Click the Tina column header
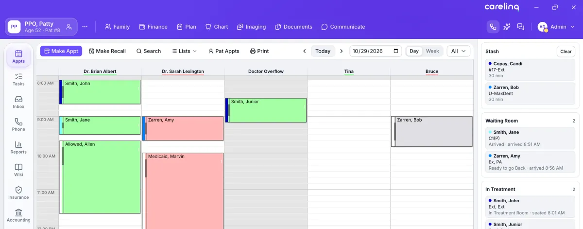Screen dimensions: 583x229 click(x=349, y=71)
